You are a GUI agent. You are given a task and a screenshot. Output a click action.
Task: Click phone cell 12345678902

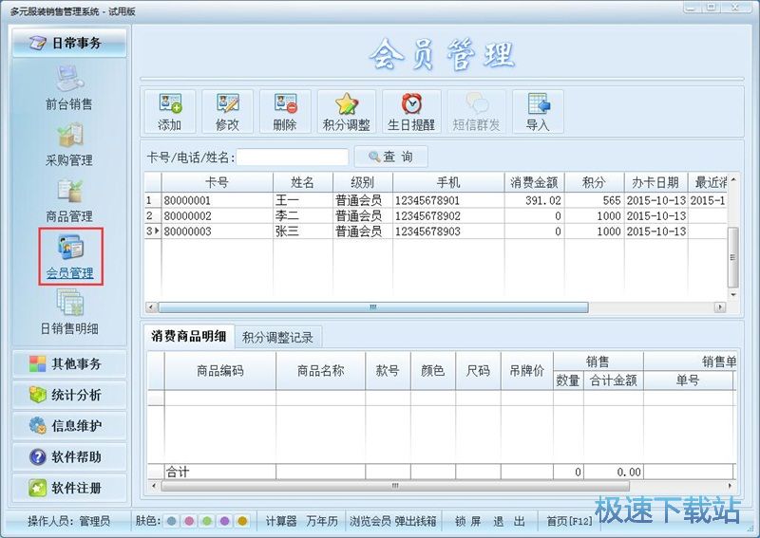448,215
